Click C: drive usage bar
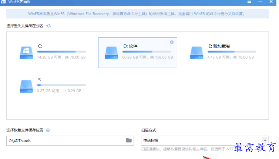This screenshot has height=159, width=279. 61,52
